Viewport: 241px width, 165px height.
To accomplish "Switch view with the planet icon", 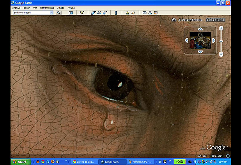I will (x=133, y=12).
